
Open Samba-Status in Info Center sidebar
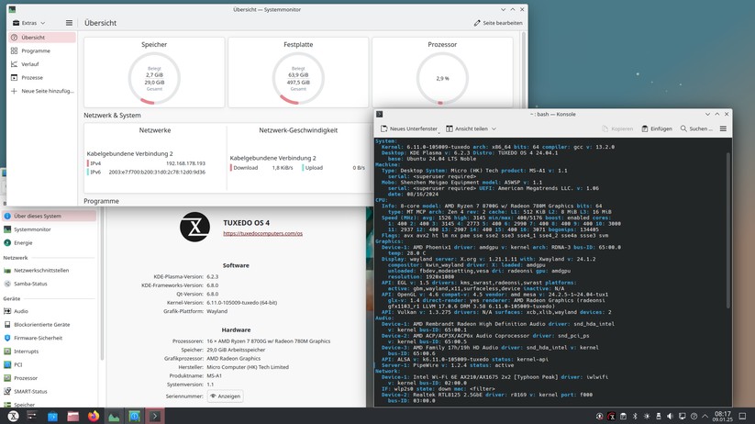[x=50, y=284]
